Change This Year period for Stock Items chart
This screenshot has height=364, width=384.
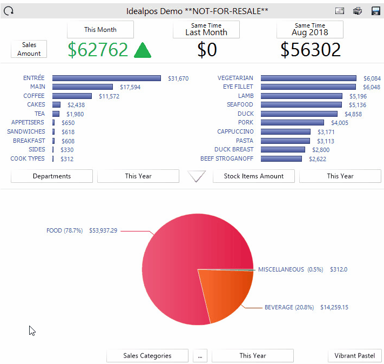(x=340, y=176)
